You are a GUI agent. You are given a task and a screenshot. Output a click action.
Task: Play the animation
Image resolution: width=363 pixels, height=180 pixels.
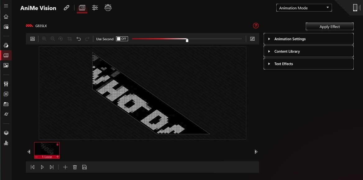coord(42,167)
